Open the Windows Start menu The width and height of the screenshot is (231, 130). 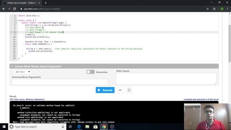(4, 127)
